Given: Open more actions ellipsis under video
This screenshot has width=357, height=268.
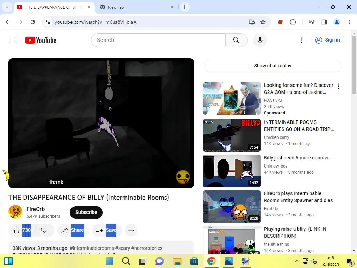Looking at the screenshot, I should [x=131, y=230].
